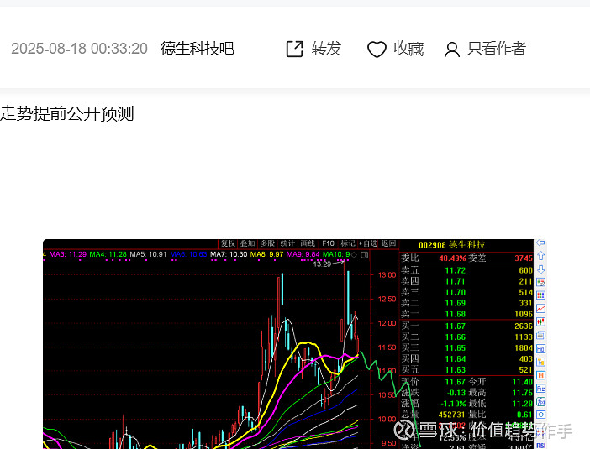The width and height of the screenshot is (590, 449).
Task: Click 涨跌 value -0.13
Action: tap(456, 393)
